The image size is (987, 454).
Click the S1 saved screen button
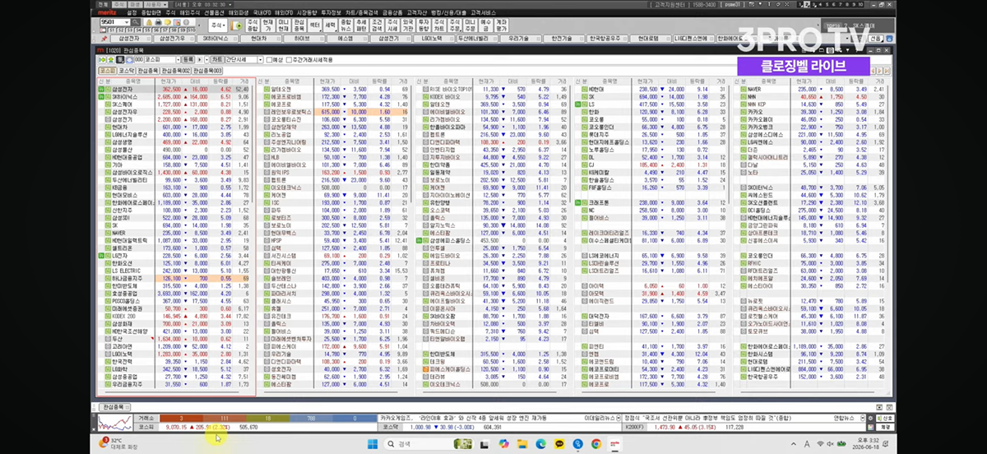[112, 30]
